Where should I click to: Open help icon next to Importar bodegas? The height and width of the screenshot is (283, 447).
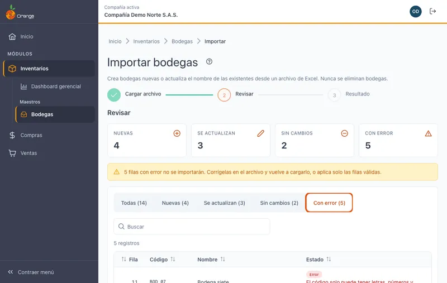tap(209, 61)
